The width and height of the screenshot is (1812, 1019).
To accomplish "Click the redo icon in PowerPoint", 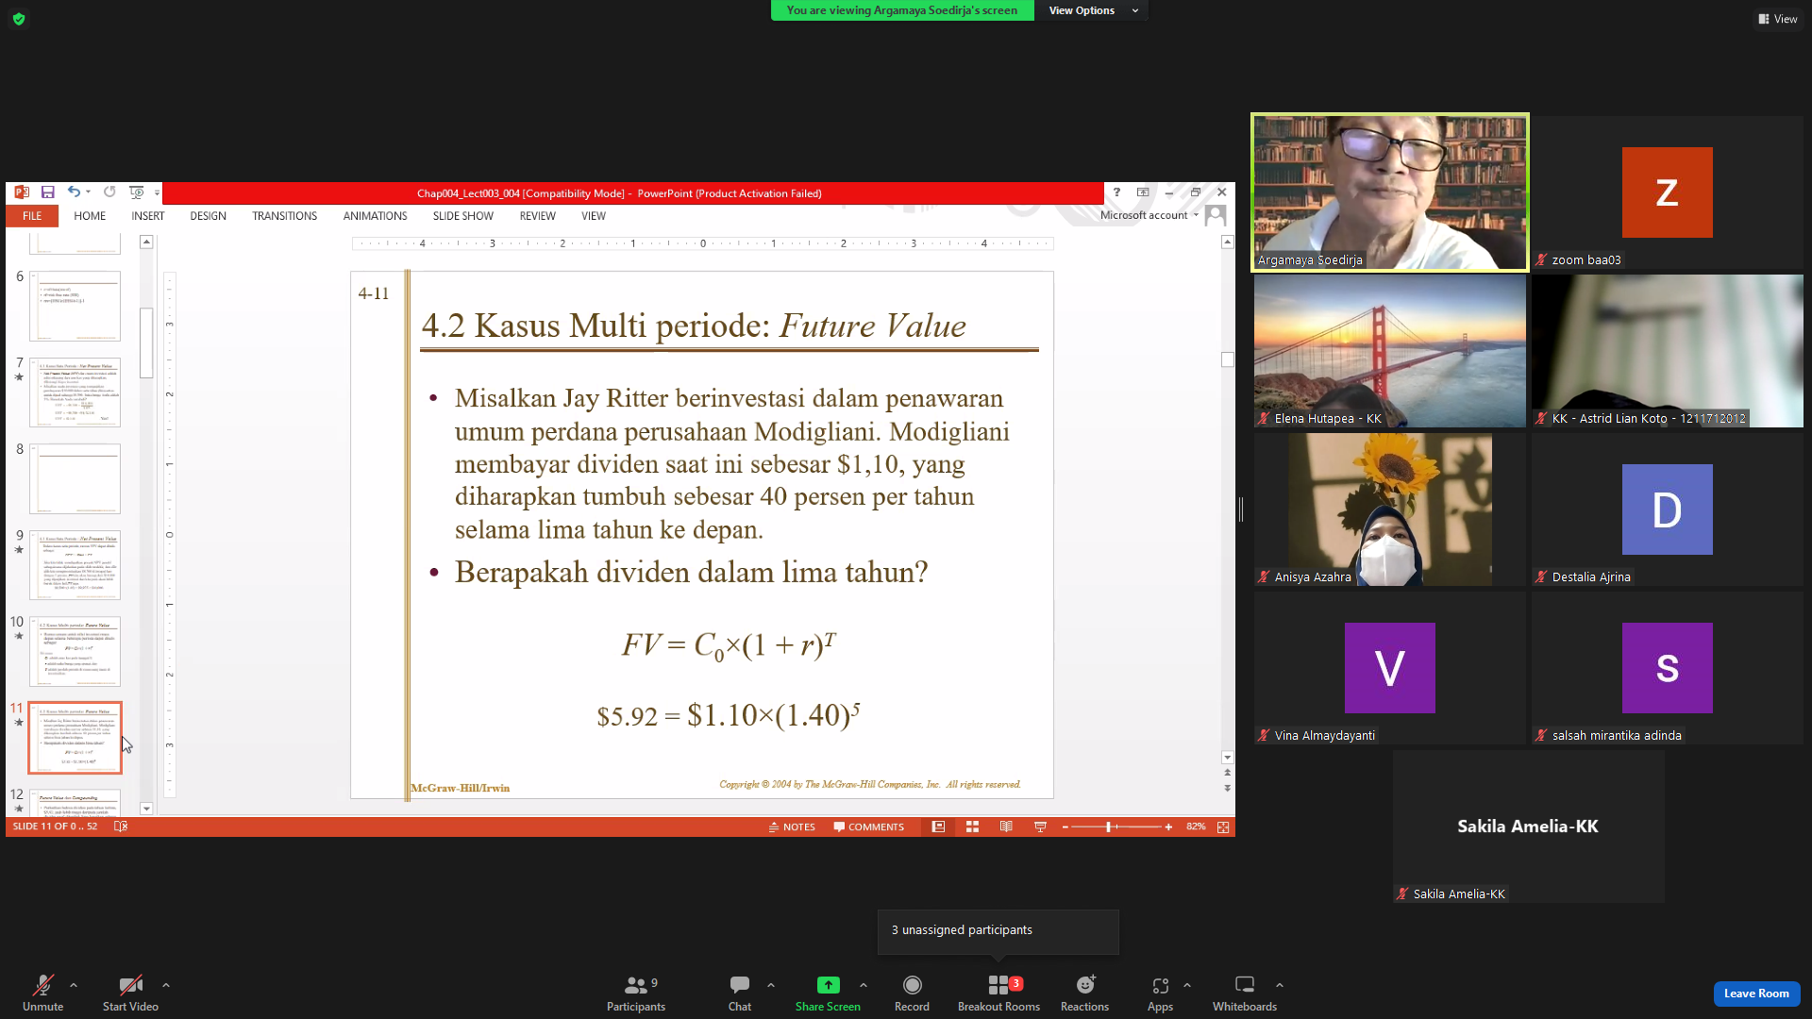I will coord(109,192).
